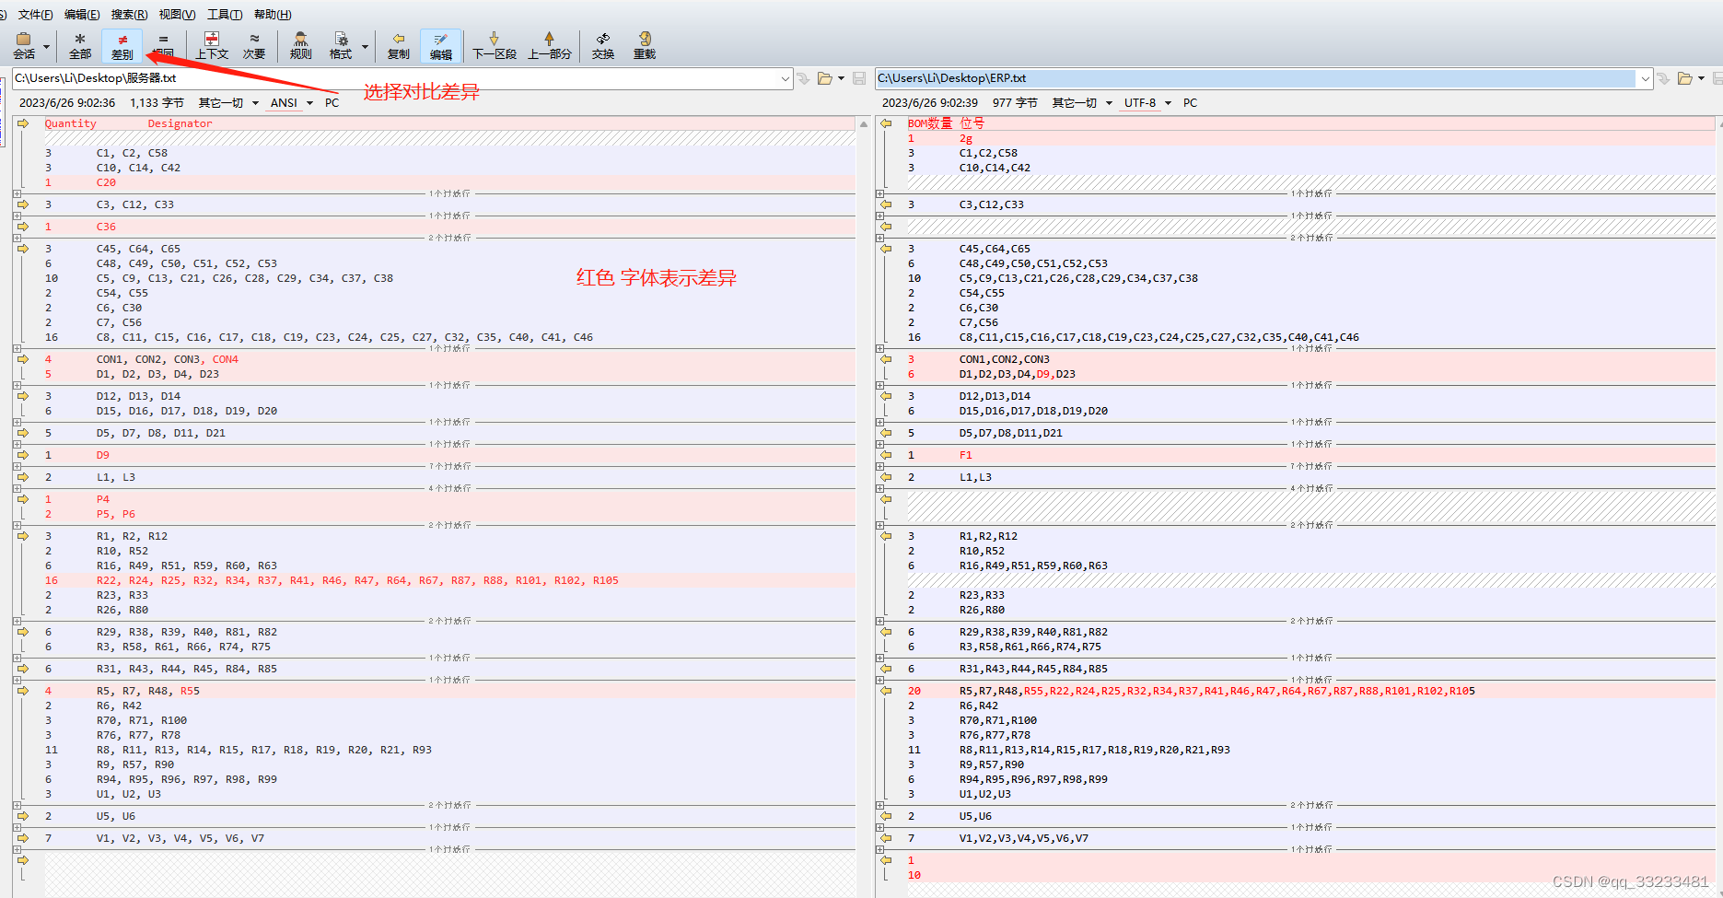
Task: Toggle 次要 minor differences
Action: (x=254, y=45)
